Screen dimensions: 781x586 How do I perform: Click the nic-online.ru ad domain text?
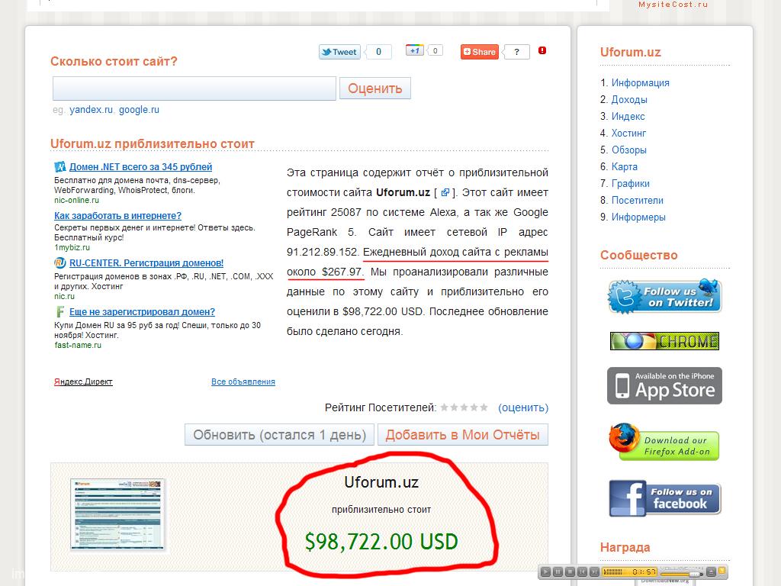point(77,201)
